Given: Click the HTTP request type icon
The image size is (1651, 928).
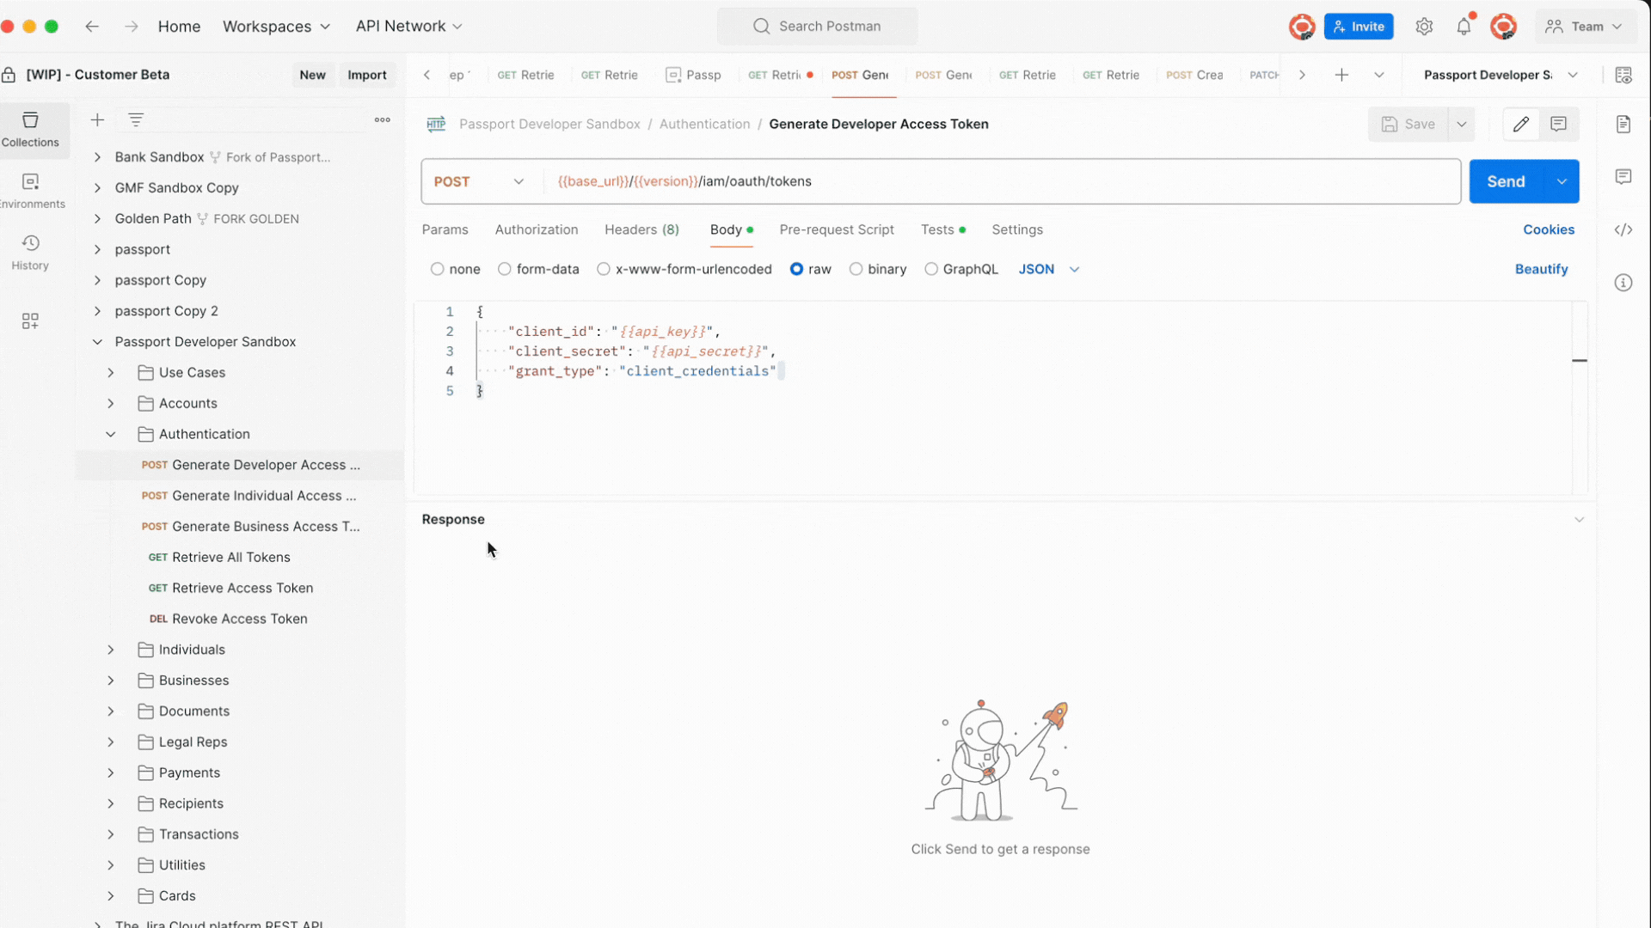Looking at the screenshot, I should (436, 124).
